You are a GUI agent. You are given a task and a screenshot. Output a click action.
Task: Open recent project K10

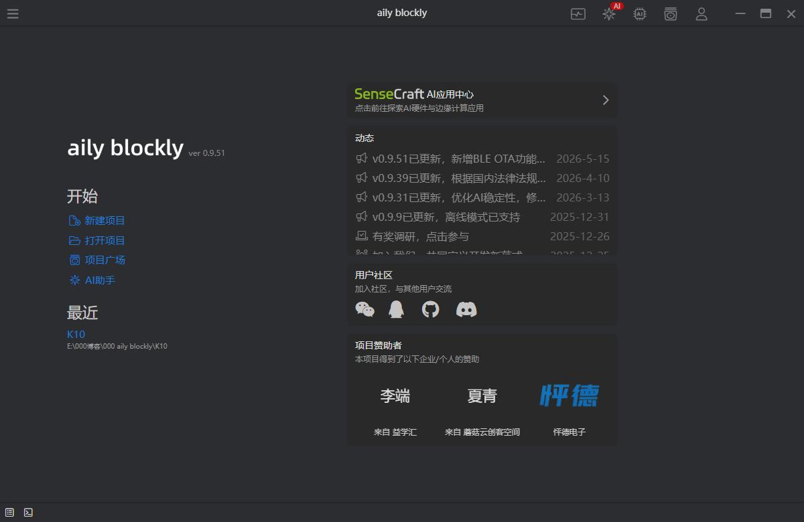click(x=76, y=334)
